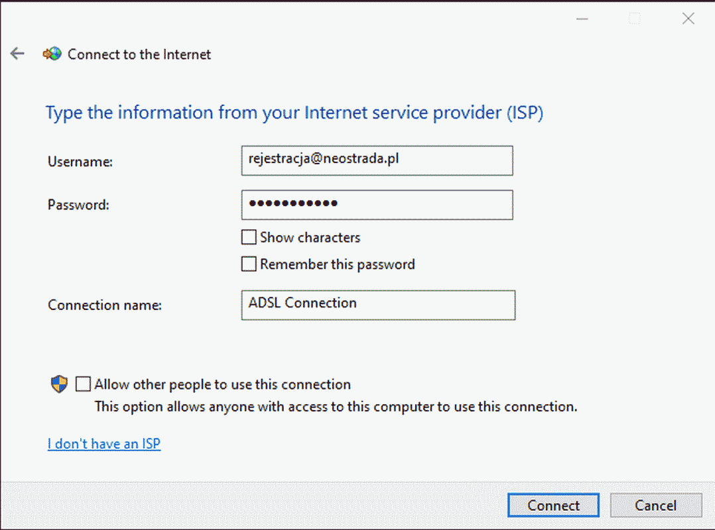The width and height of the screenshot is (715, 530).
Task: Click the Username: label
Action: point(80,162)
